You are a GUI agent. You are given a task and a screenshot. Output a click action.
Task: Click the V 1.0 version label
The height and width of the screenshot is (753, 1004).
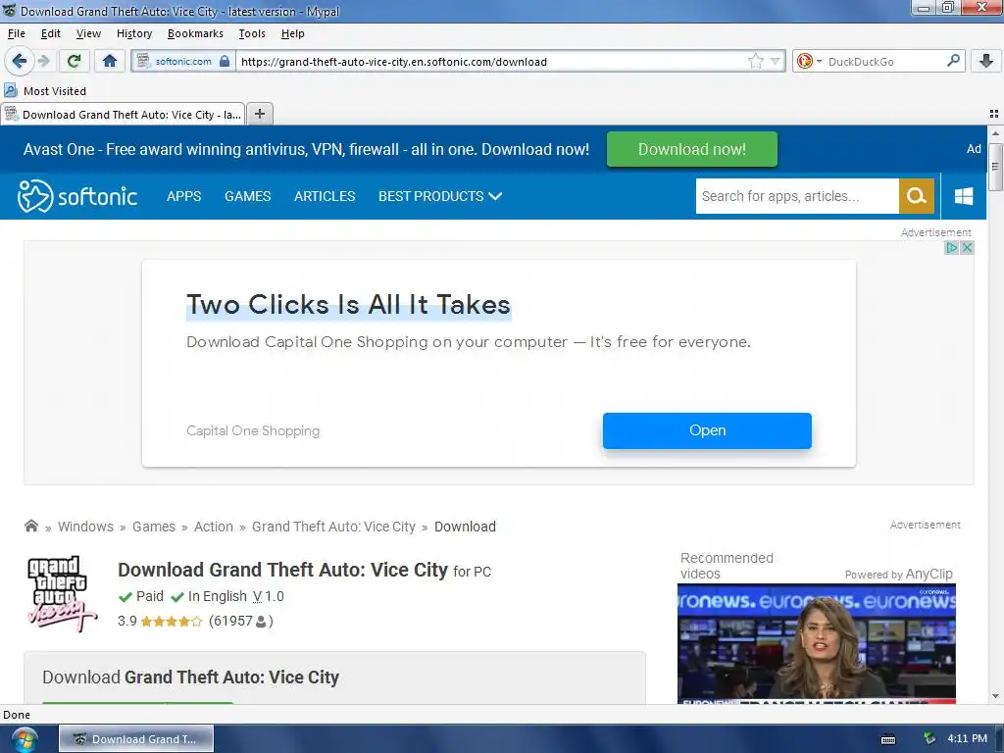tap(268, 596)
